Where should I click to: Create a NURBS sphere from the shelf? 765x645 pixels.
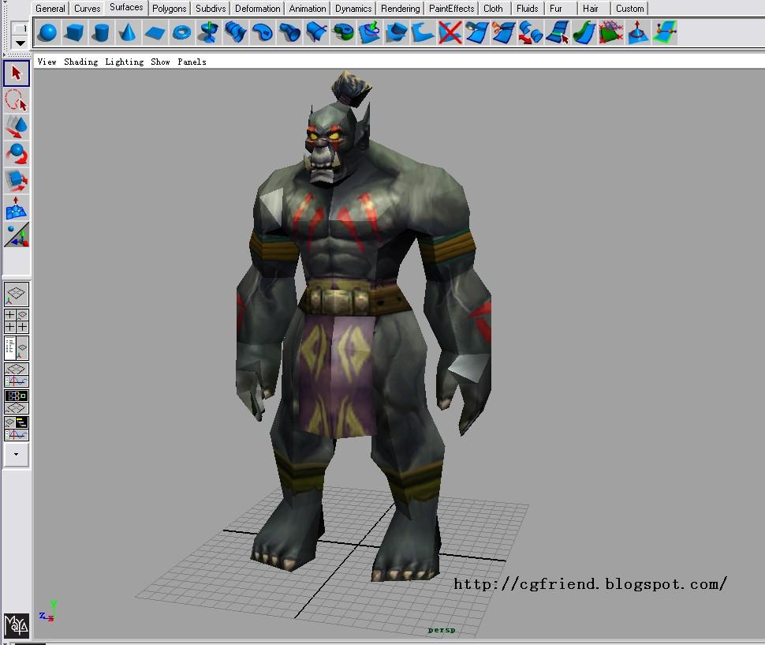[x=47, y=32]
